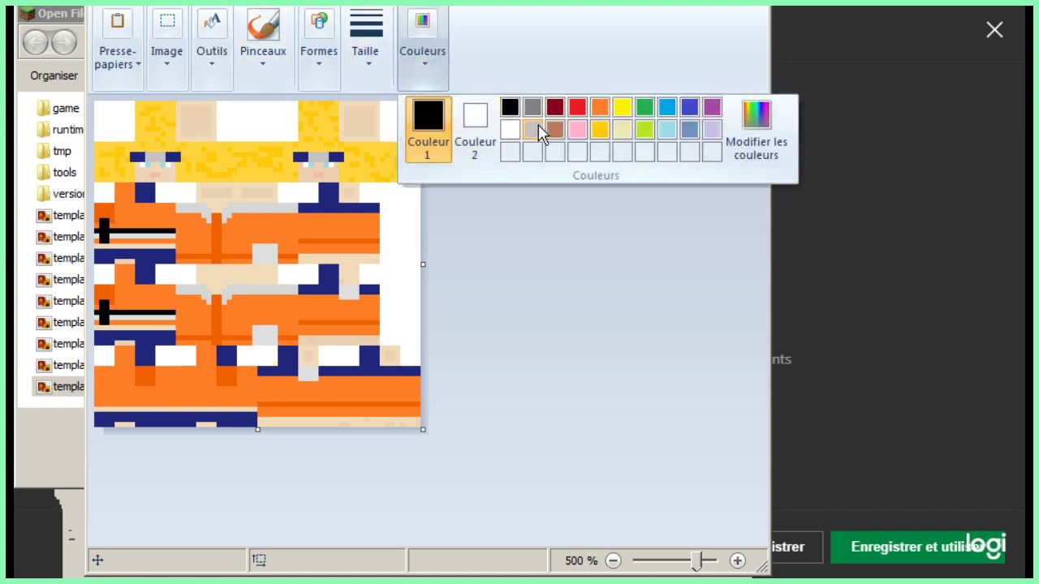Viewport: 1039px width, 584px height.
Task: Open the Taille line size icon
Action: pyautogui.click(x=366, y=24)
